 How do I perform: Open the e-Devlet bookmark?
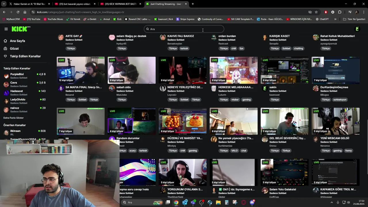click(x=90, y=19)
